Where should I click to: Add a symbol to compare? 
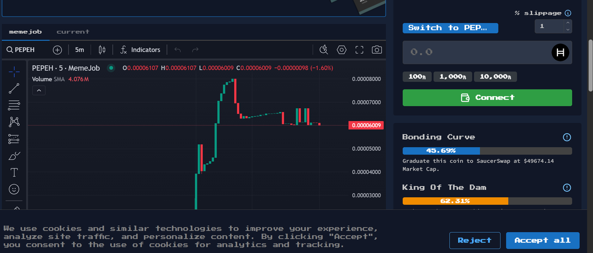(57, 50)
